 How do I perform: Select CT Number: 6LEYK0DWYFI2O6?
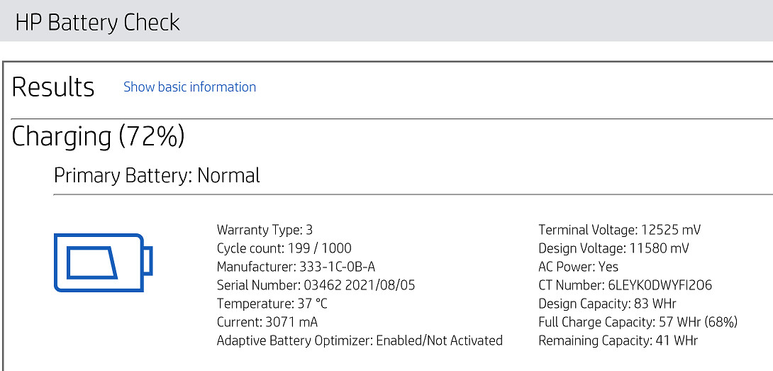click(625, 285)
